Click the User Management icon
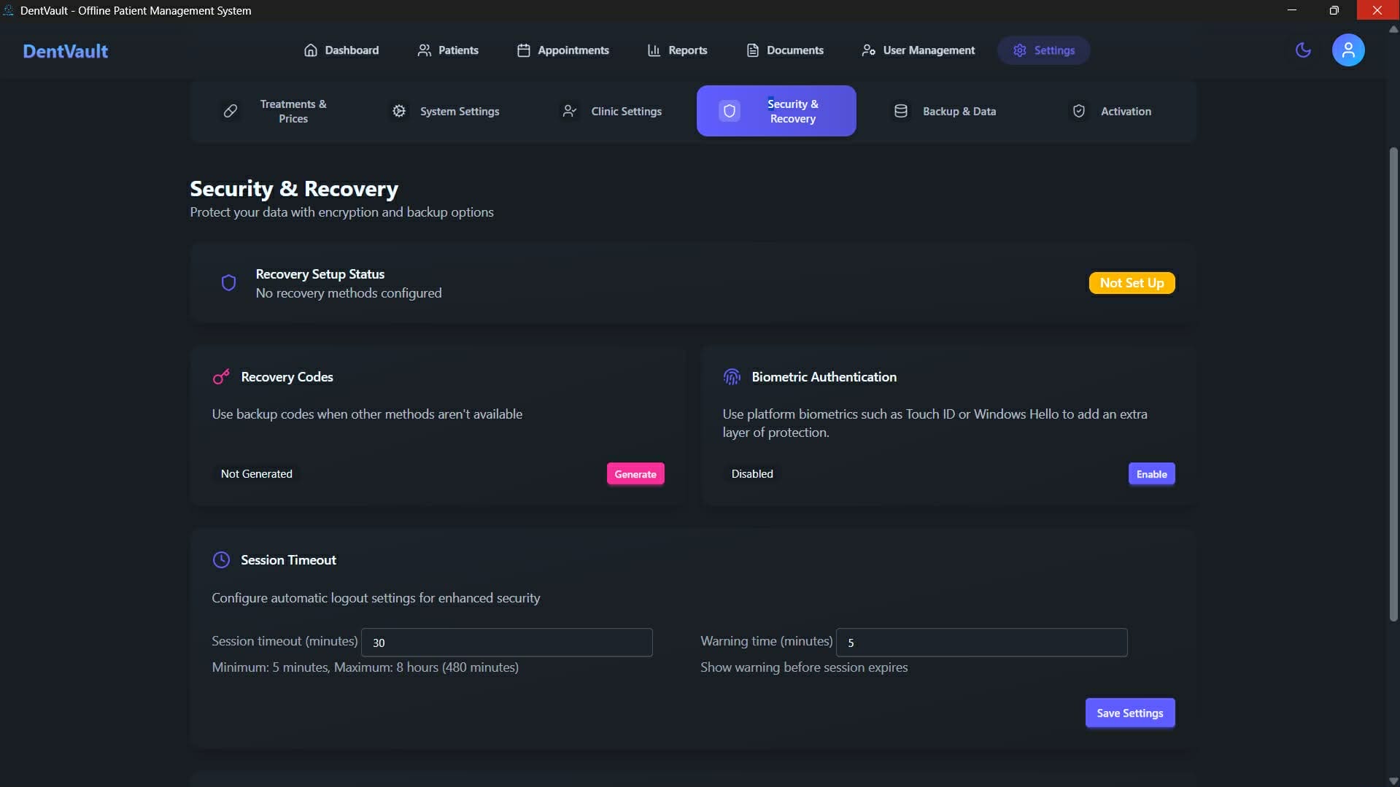 click(867, 50)
